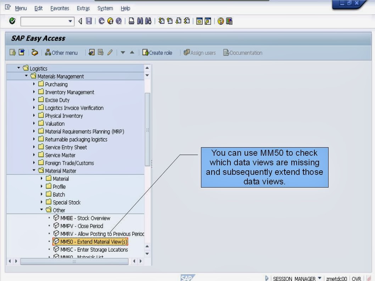The height and width of the screenshot is (281, 375).
Task: Click the Save toolbar icon
Action: (x=89, y=21)
